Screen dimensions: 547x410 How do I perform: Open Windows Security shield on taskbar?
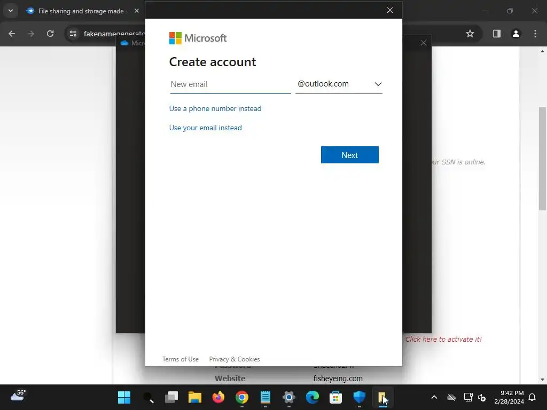coord(360,397)
